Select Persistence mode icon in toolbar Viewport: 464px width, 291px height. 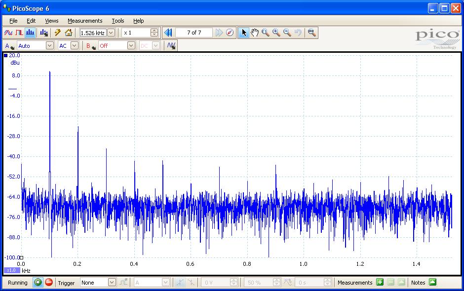click(19, 33)
